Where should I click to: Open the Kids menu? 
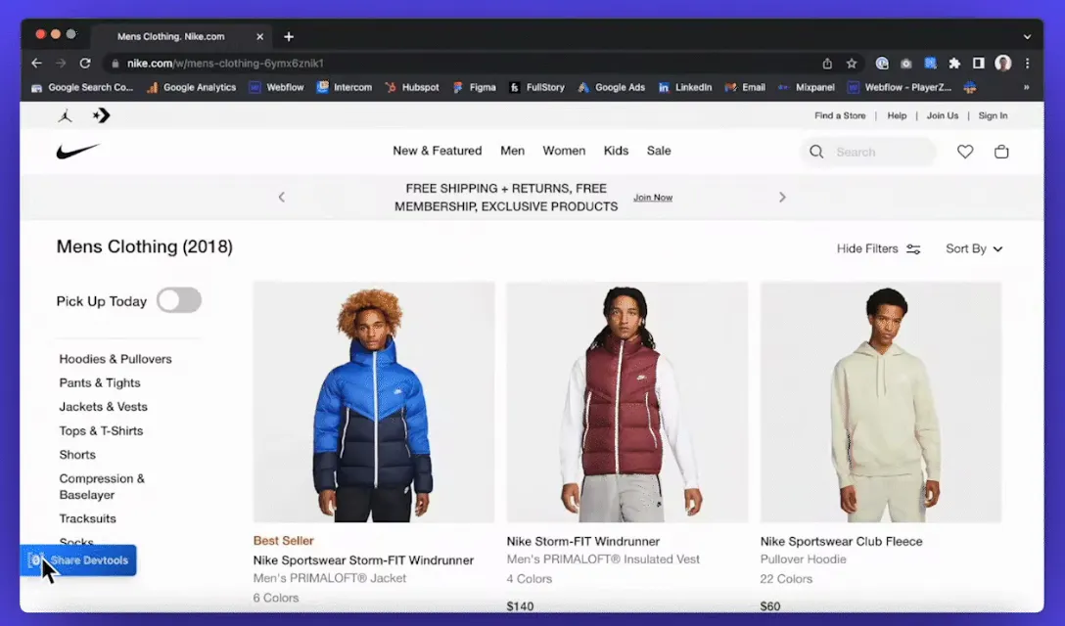[x=616, y=151]
